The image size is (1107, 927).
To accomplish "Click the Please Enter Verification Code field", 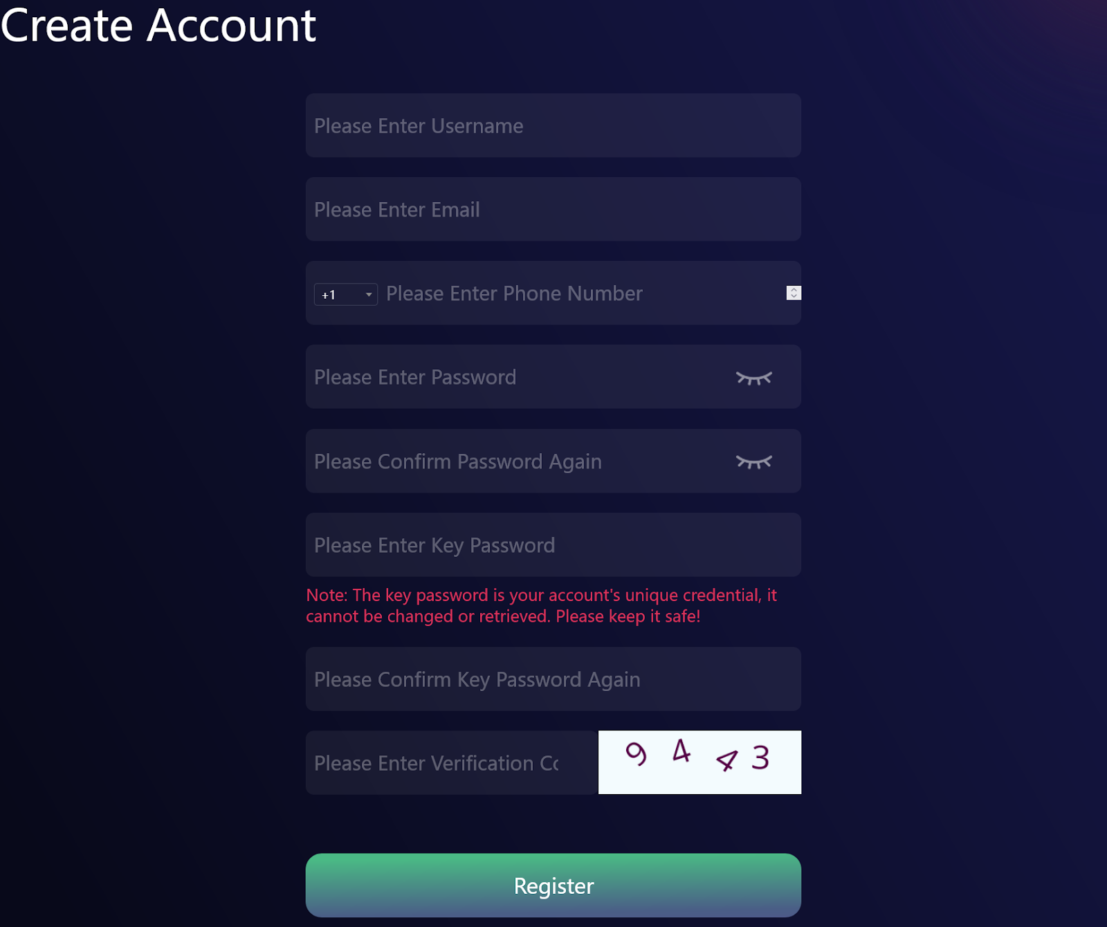I will point(451,763).
